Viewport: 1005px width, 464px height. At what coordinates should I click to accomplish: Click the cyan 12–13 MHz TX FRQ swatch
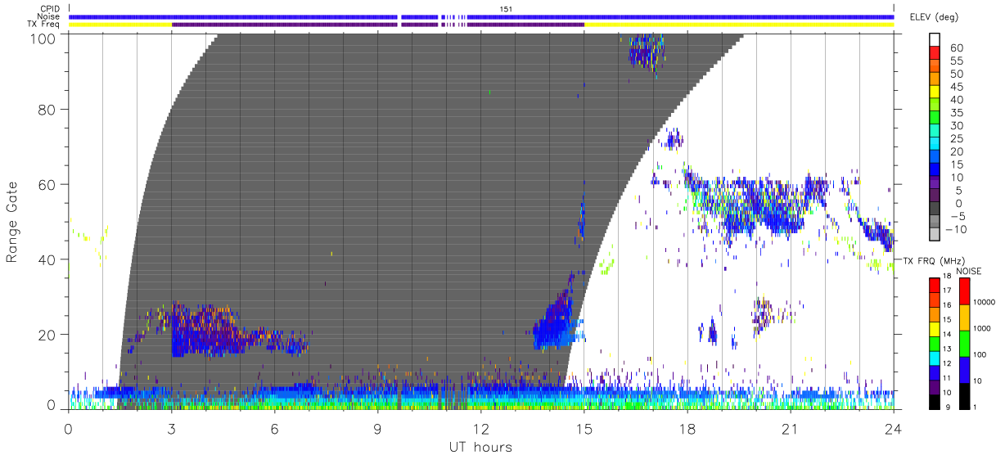(x=935, y=358)
